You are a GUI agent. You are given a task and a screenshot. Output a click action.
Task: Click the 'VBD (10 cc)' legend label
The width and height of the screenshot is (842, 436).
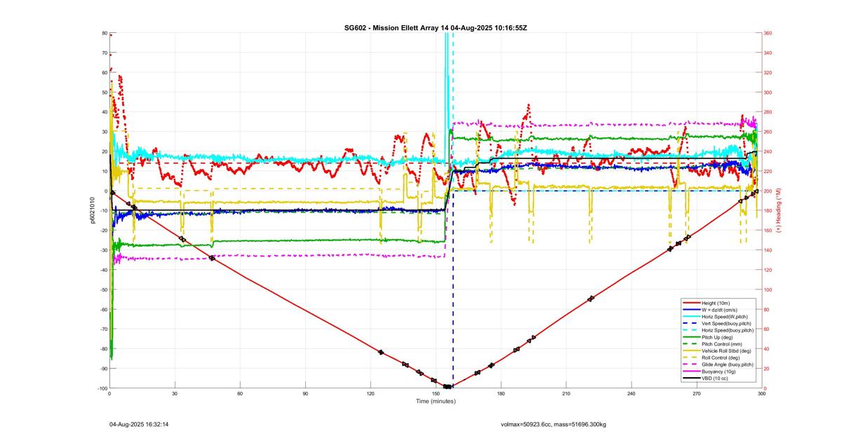(715, 379)
